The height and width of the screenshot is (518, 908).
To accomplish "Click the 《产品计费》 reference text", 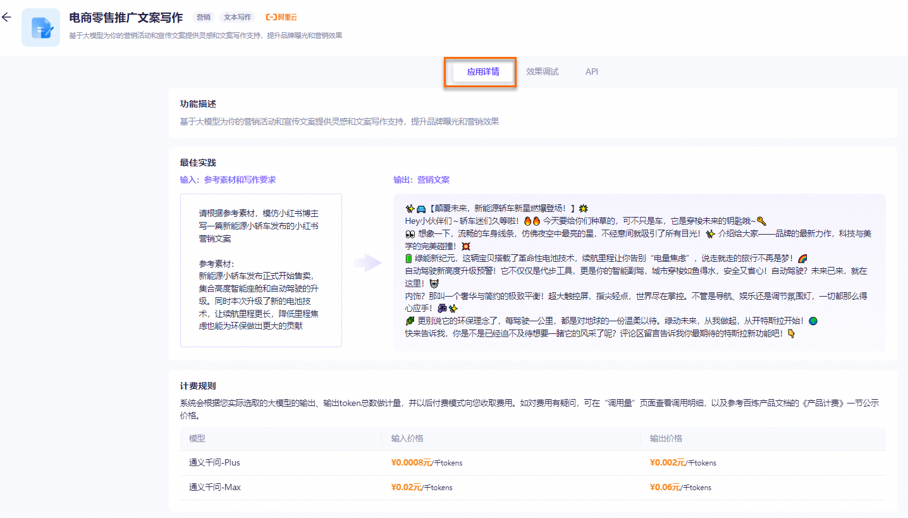I will tap(823, 403).
